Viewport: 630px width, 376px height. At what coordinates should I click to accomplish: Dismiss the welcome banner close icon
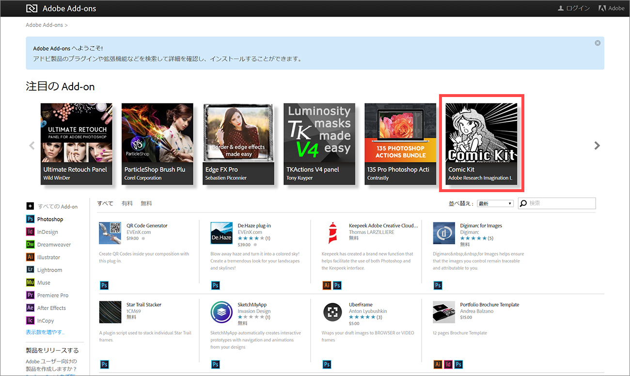pos(598,43)
